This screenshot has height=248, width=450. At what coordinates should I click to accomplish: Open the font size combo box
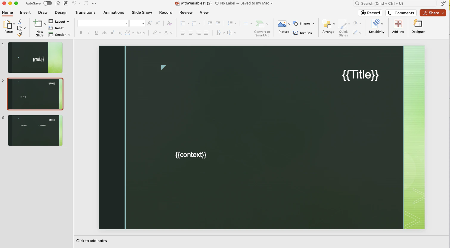[137, 23]
